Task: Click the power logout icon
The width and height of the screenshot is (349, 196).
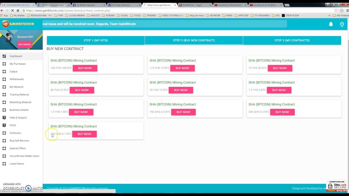Action: coord(342,24)
